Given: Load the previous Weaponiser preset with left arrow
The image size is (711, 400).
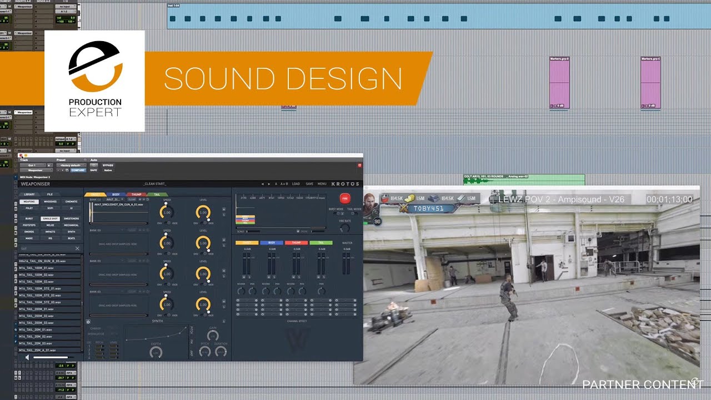Looking at the screenshot, I should [262, 183].
